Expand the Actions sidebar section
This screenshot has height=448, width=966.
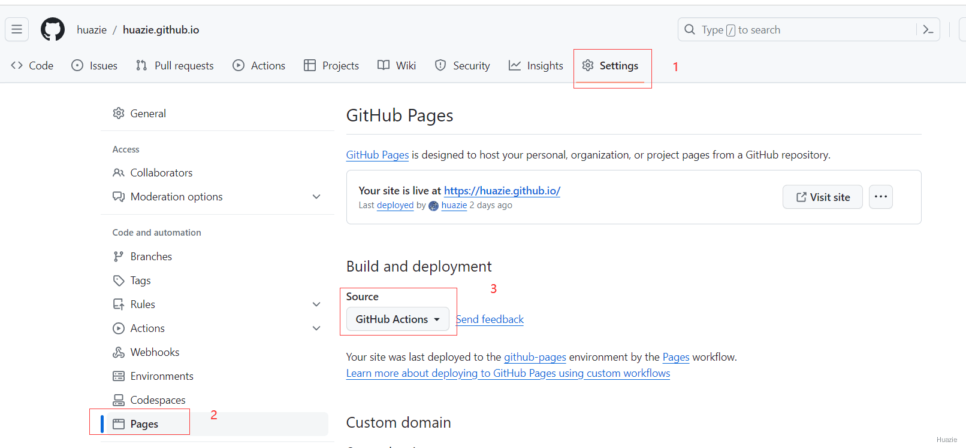coord(316,328)
